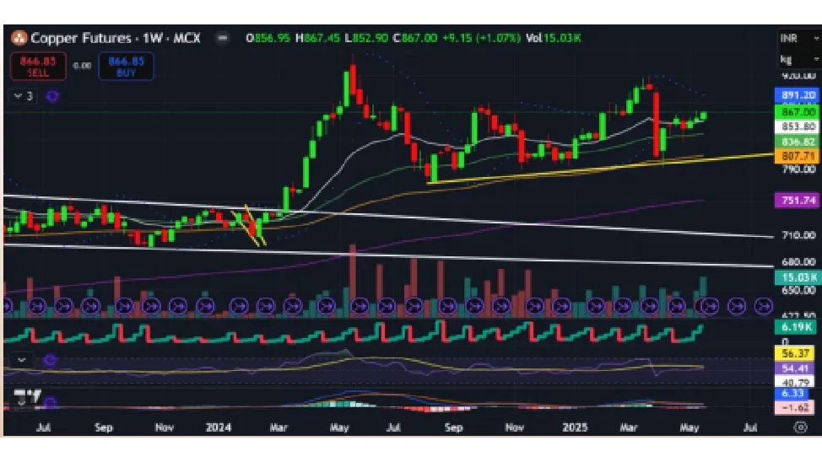Screen dimensions: 822x462
Task: Click the bright green 867.00 last price label
Action: coord(797,111)
